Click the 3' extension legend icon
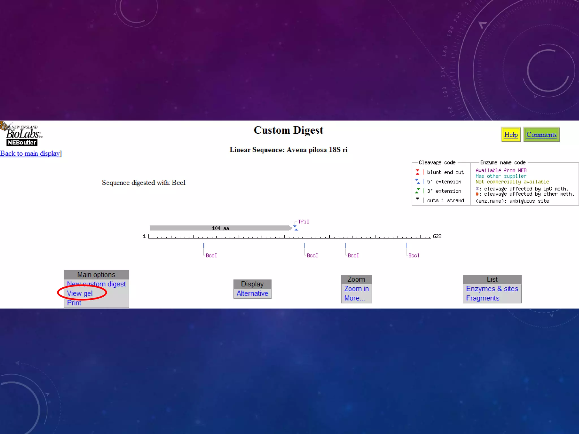Viewport: 579px width, 434px height. click(x=417, y=191)
